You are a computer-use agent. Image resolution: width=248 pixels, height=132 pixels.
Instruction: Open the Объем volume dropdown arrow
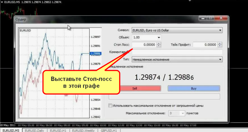159,38
